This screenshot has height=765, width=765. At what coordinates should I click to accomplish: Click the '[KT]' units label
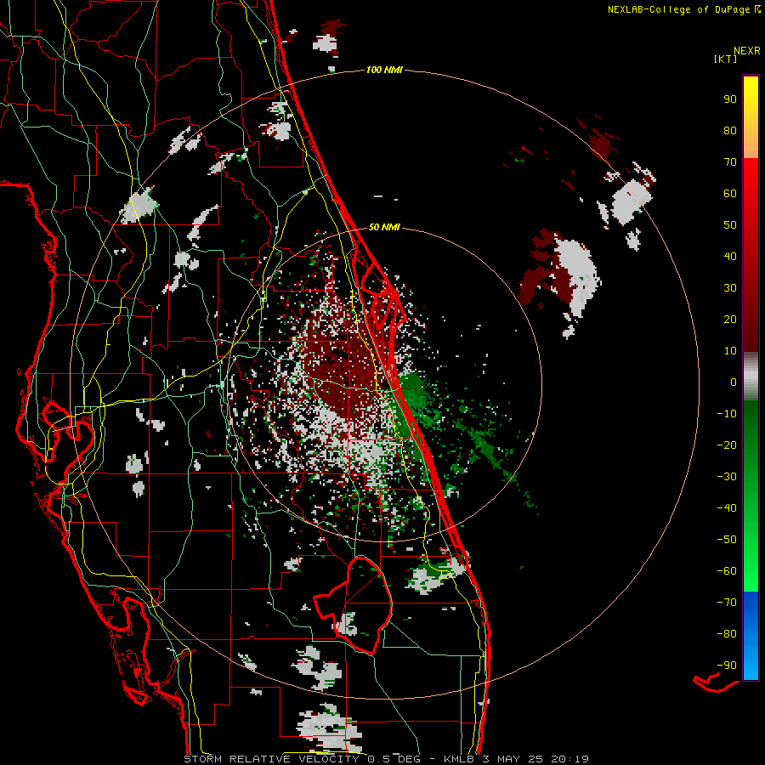click(x=726, y=59)
